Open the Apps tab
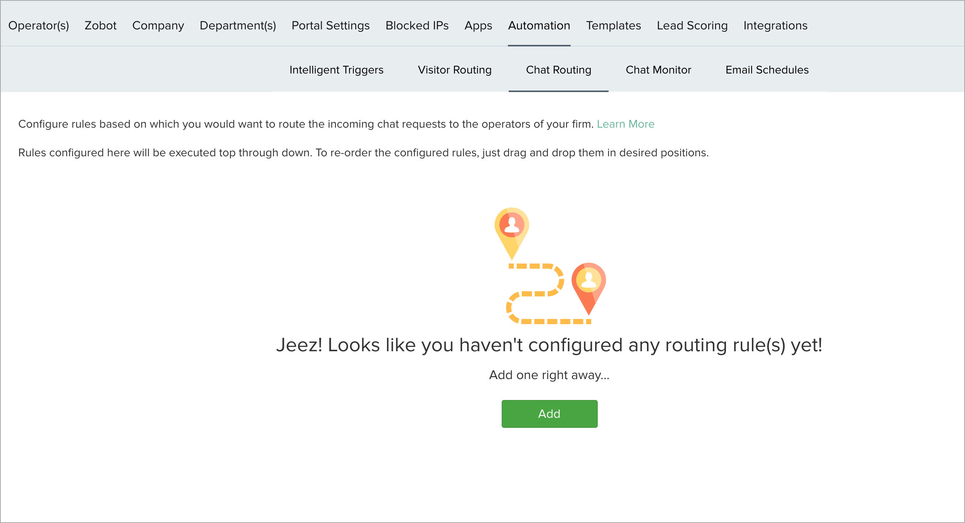 pos(478,26)
